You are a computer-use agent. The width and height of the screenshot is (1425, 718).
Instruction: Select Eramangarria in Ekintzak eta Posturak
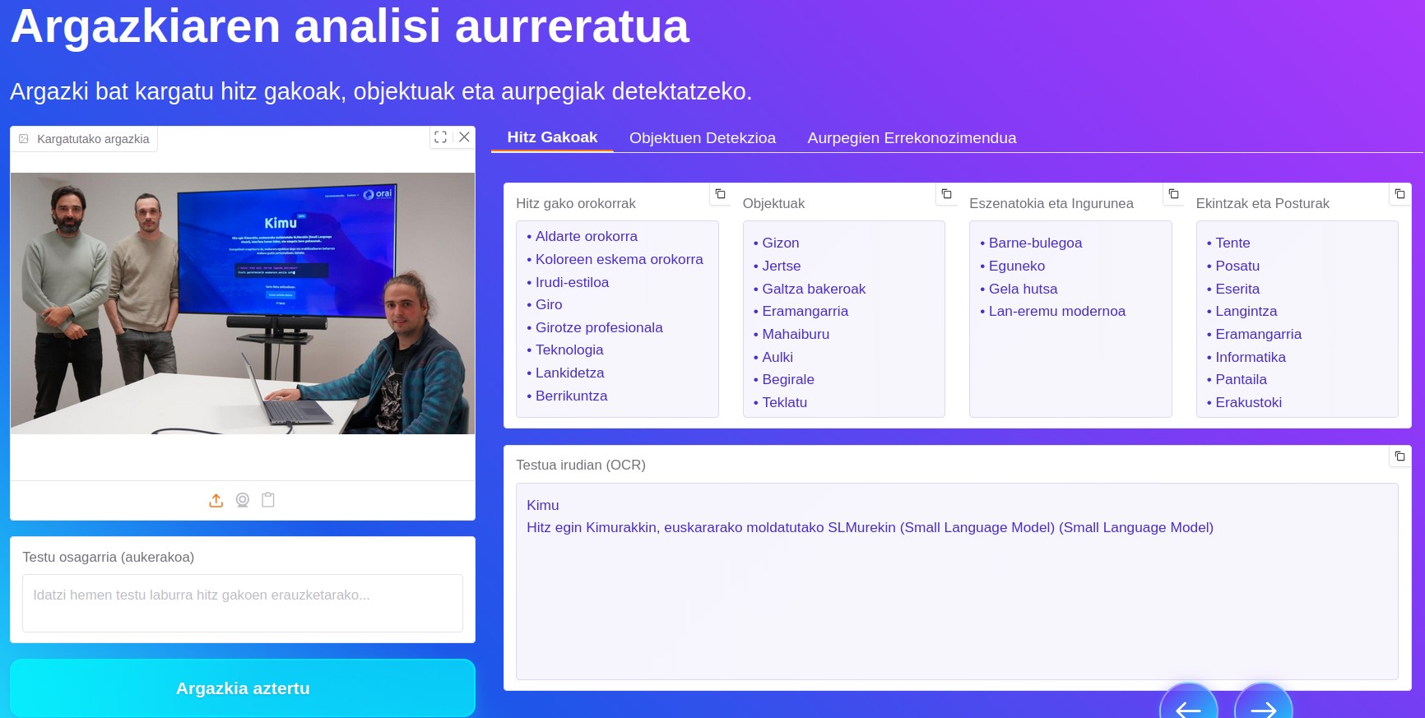pos(1258,334)
